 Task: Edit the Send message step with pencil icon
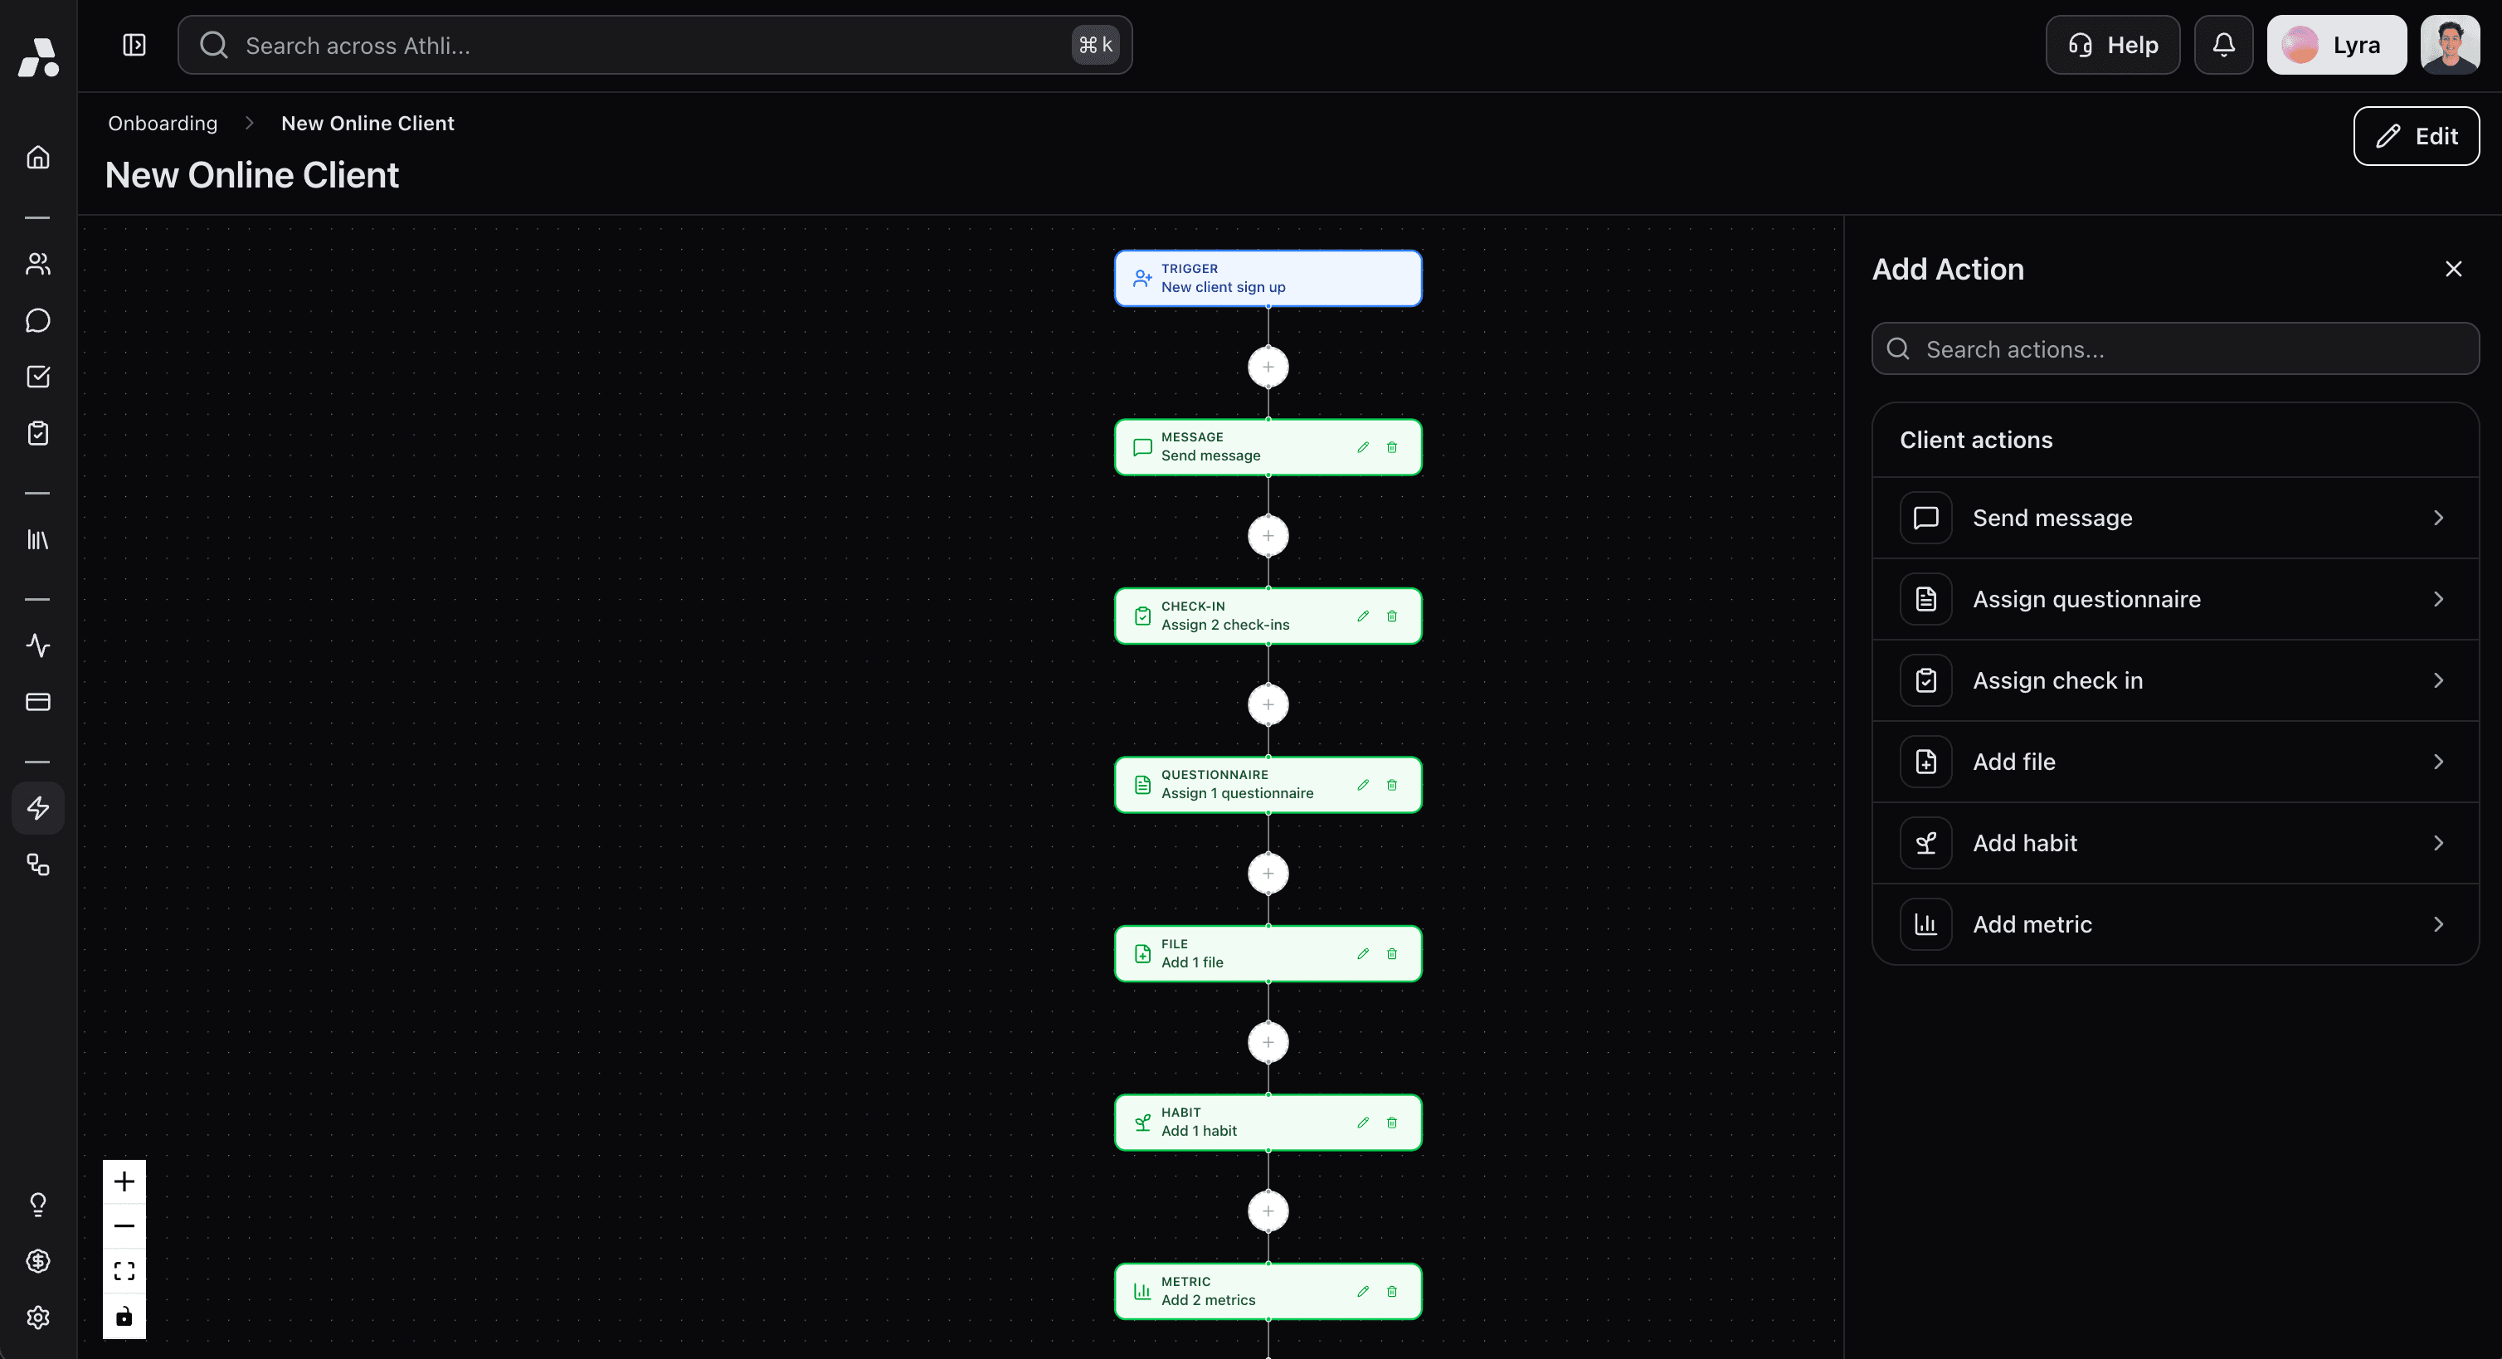point(1363,447)
